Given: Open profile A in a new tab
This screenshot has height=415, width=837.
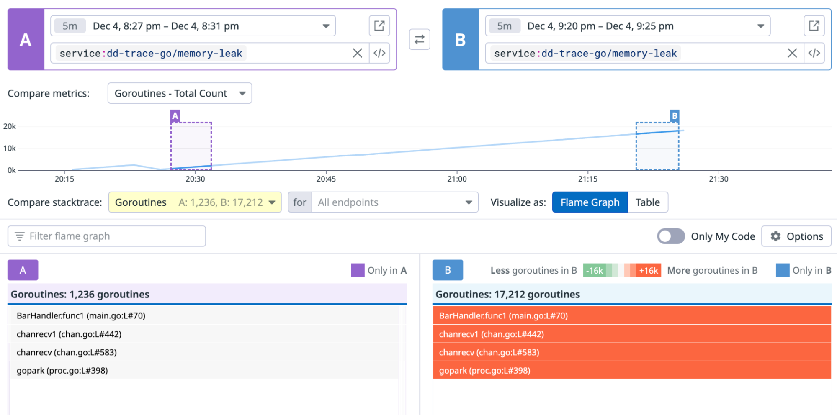Looking at the screenshot, I should pos(379,26).
